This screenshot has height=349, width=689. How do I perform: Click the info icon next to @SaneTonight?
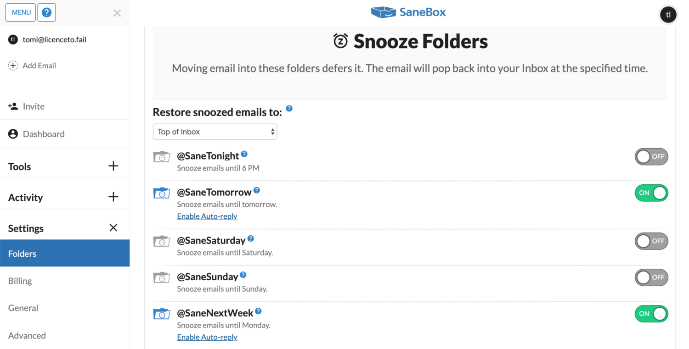coord(244,154)
